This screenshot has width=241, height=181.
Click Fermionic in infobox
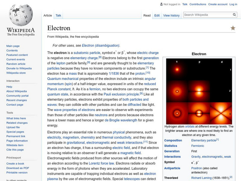coord(198,146)
